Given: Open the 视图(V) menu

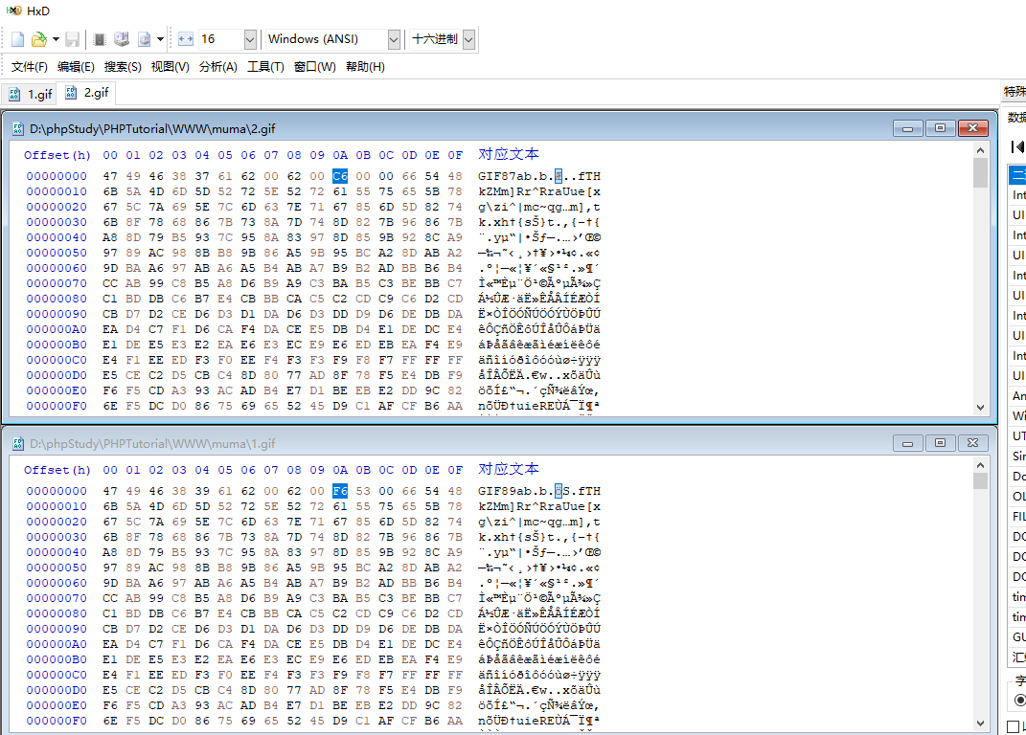Looking at the screenshot, I should (x=171, y=67).
